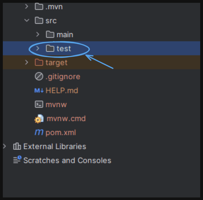Click the orange target folder icon
The width and height of the screenshot is (203, 200).
39,62
